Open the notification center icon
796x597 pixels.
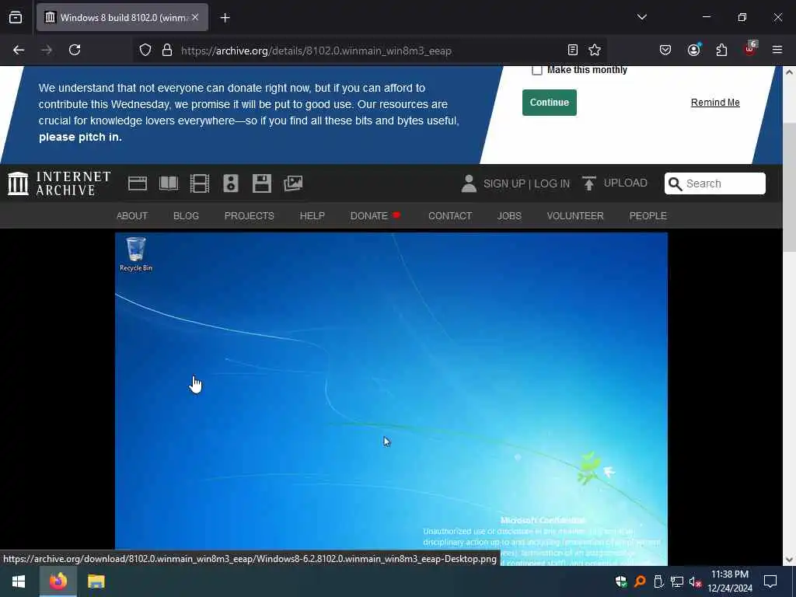tap(770, 581)
